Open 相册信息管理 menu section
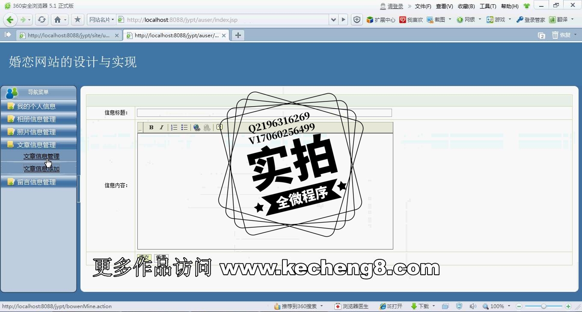Image resolution: width=582 pixels, height=312 pixels. pos(39,119)
